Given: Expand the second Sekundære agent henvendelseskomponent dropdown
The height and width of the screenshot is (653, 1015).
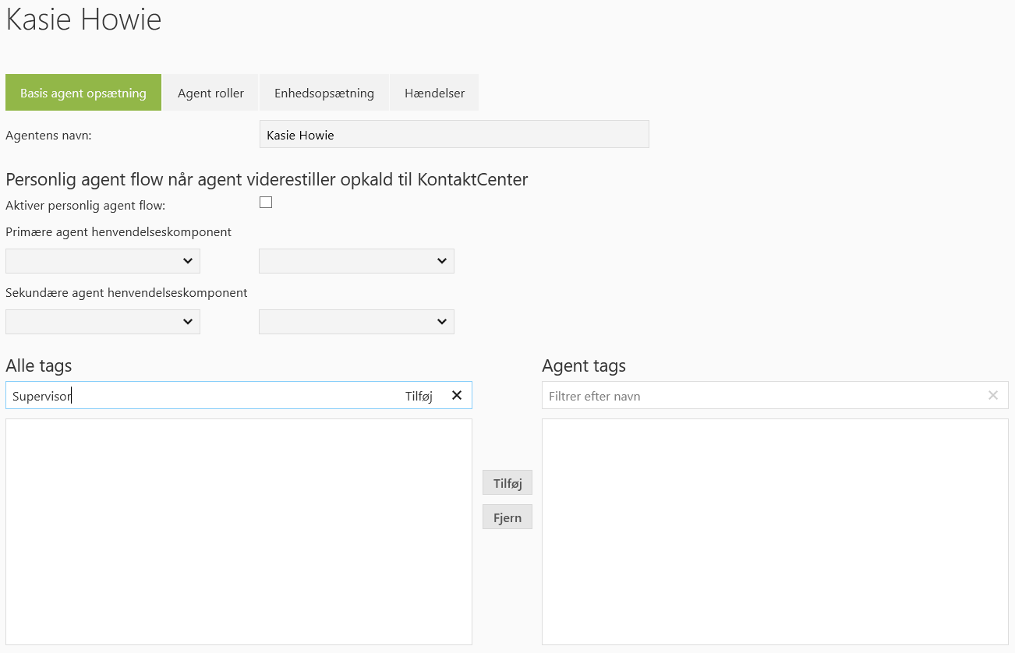Looking at the screenshot, I should pos(356,322).
